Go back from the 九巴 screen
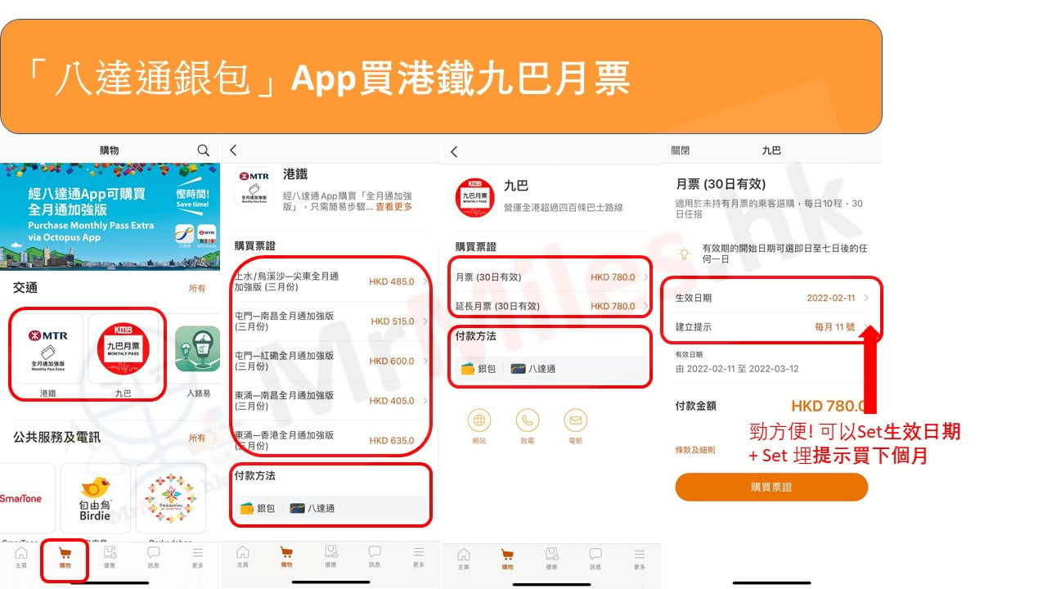 point(454,152)
